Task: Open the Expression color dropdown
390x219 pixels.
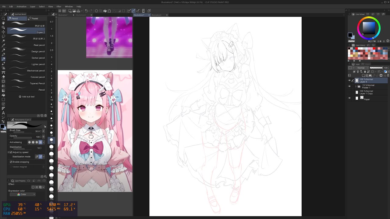Action: pos(23,194)
